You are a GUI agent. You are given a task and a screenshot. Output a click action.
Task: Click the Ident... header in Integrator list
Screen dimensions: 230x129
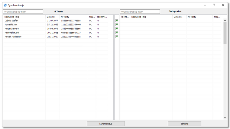coord(125,17)
